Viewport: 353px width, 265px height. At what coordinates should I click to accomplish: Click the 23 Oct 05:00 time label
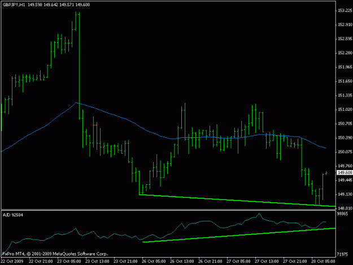point(69,262)
